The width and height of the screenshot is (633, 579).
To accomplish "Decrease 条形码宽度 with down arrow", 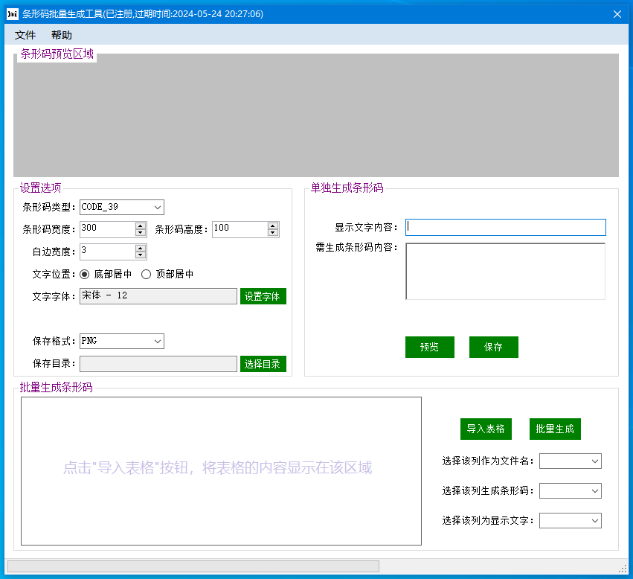I will click(141, 233).
